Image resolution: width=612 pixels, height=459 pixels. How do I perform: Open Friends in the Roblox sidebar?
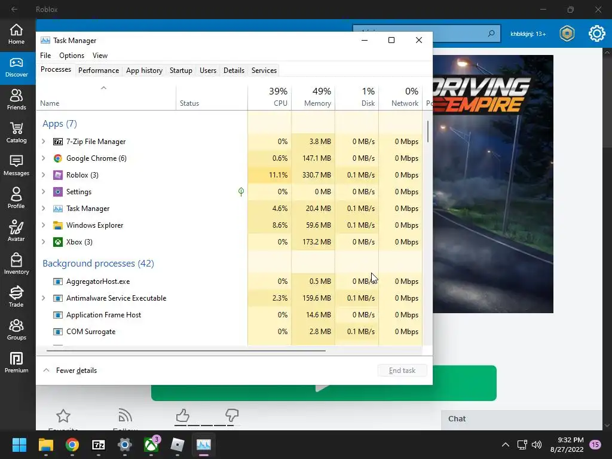[16, 100]
